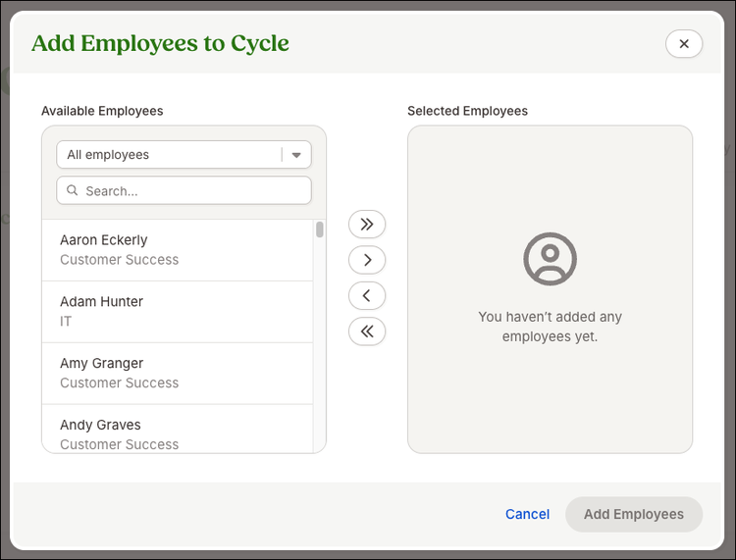Cancel adding employees

click(527, 514)
